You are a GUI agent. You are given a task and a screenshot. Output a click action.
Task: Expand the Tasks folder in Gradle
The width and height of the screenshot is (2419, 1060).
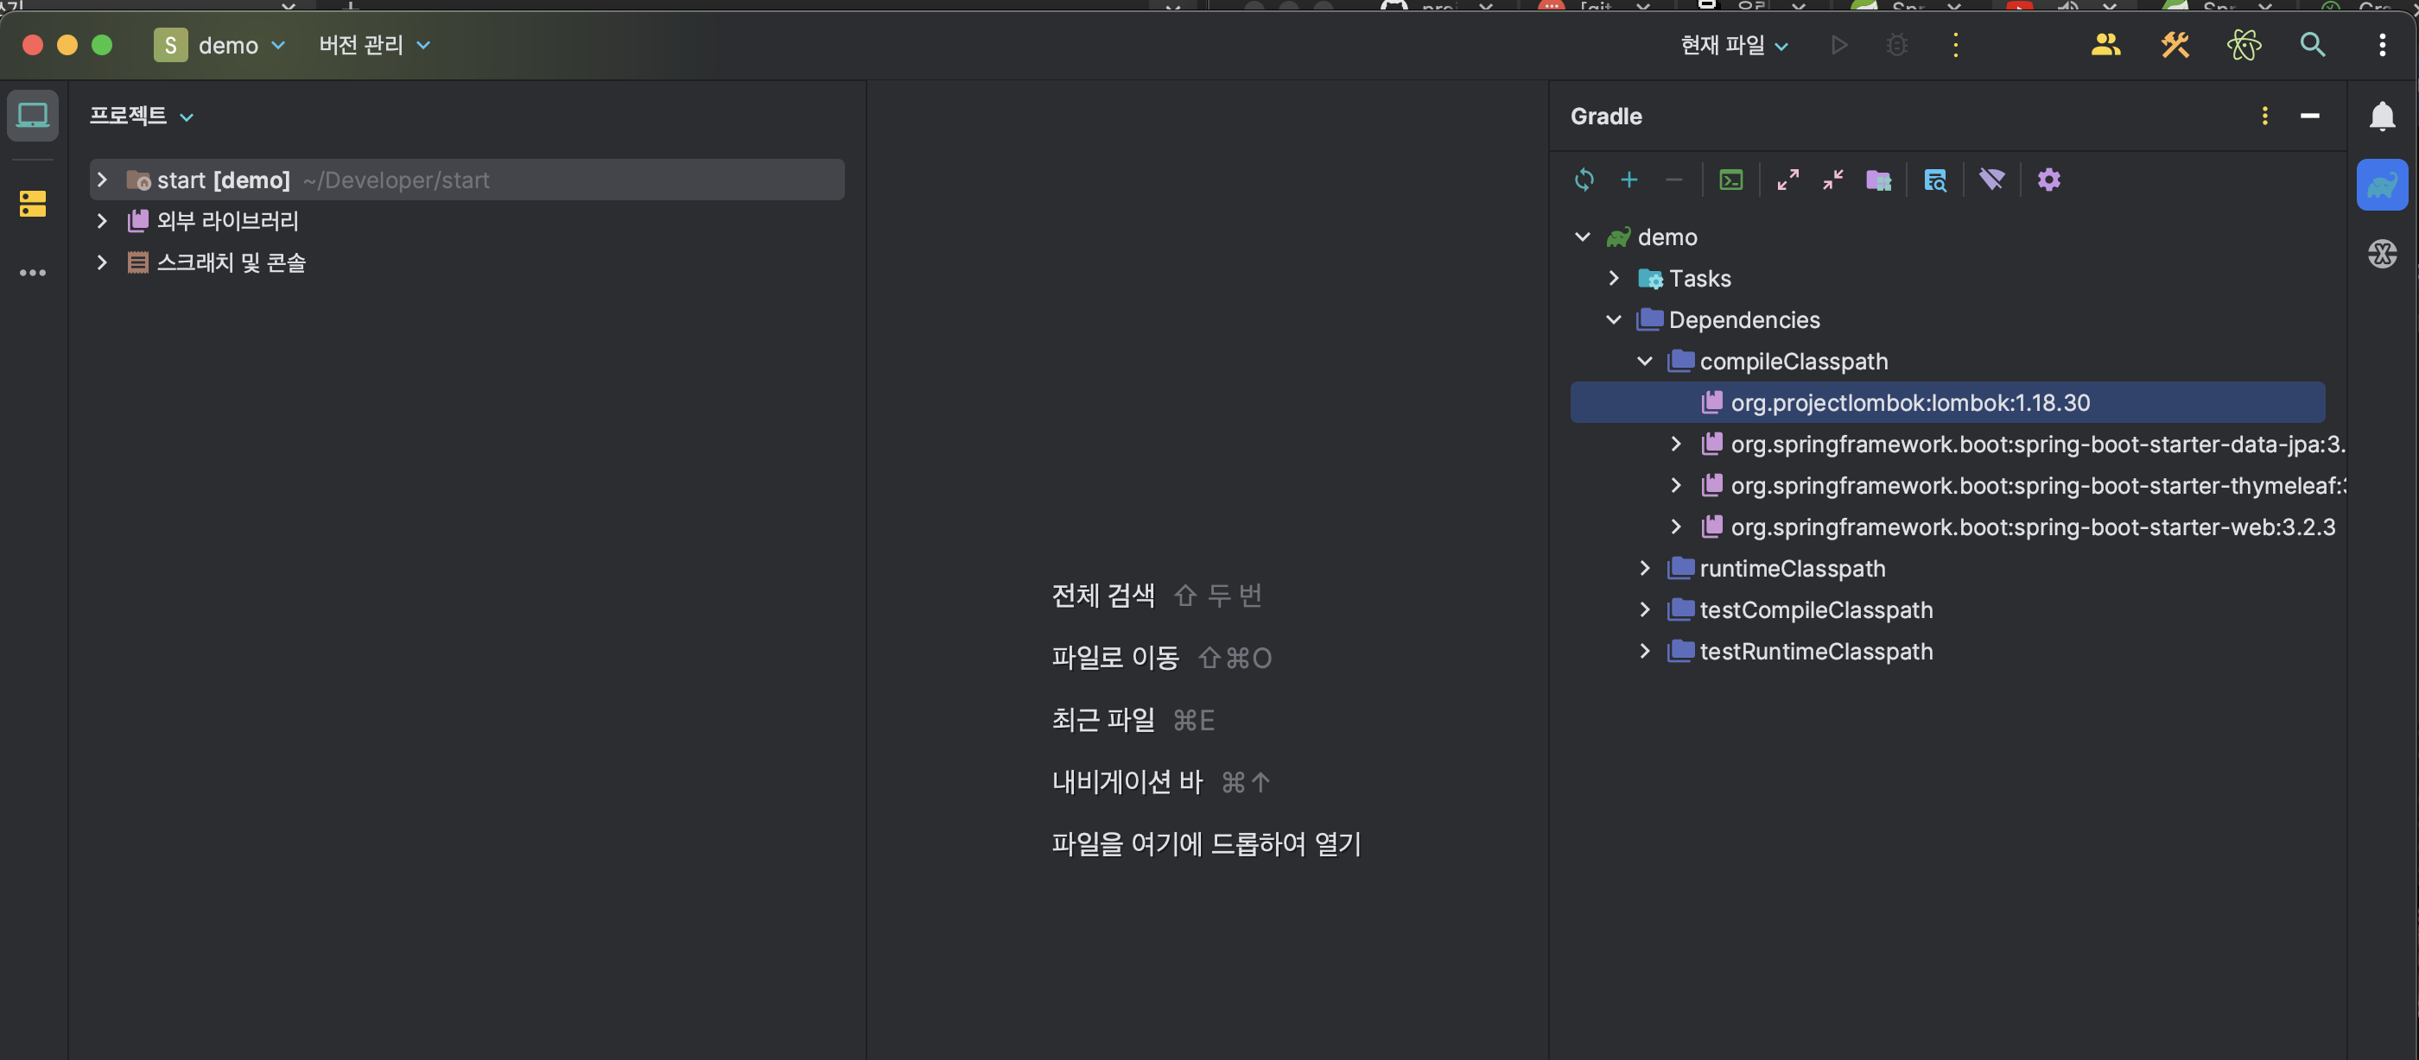[1614, 279]
